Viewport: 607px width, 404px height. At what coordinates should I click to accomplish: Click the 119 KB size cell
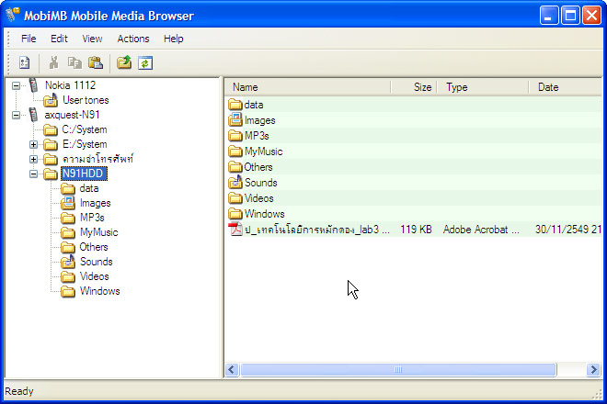pos(416,230)
